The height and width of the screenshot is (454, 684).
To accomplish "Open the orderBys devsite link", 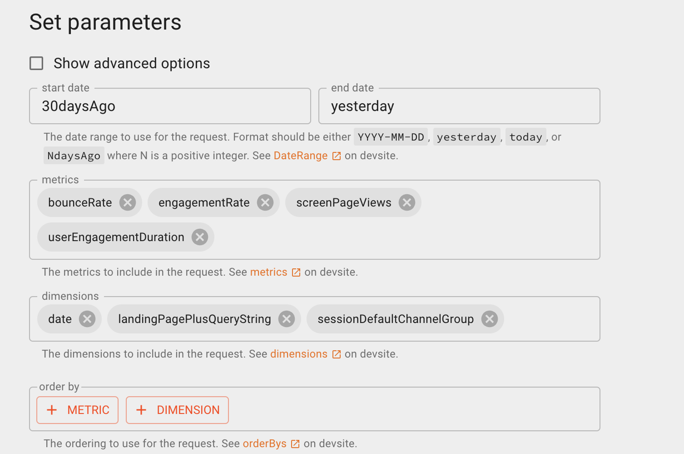I will (265, 444).
